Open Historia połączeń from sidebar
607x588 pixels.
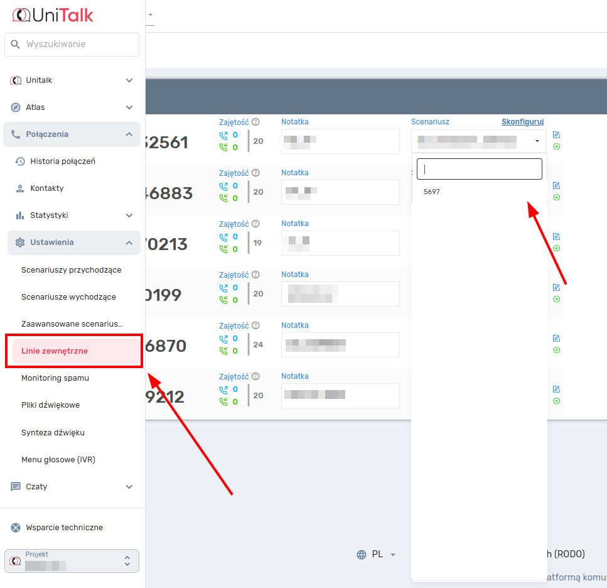point(63,161)
